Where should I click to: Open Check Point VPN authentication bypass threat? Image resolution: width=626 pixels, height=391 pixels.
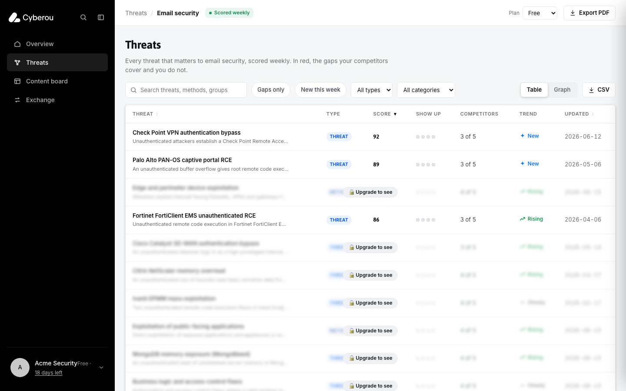(186, 133)
